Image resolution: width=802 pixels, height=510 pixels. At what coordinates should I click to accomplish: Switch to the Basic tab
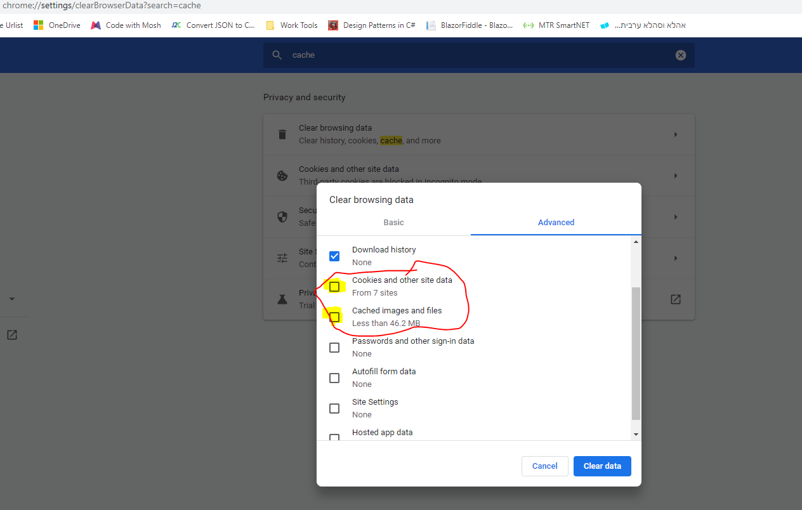coord(393,222)
